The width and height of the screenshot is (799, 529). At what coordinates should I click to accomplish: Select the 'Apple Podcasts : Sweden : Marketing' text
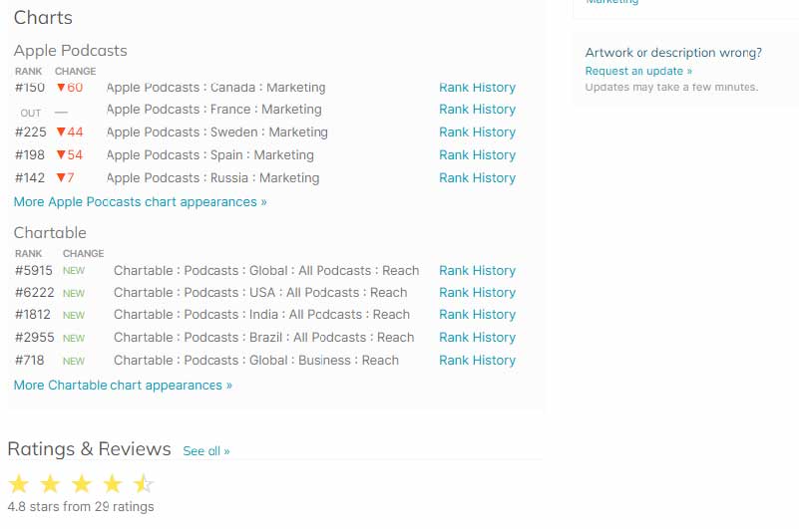coord(217,132)
